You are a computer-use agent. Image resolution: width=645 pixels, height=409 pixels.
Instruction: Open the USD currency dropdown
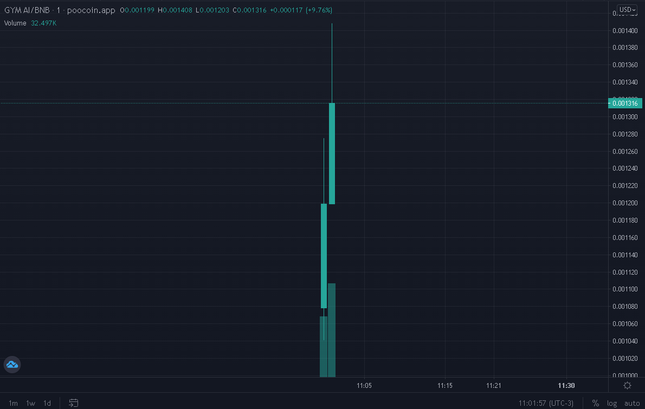(x=627, y=9)
